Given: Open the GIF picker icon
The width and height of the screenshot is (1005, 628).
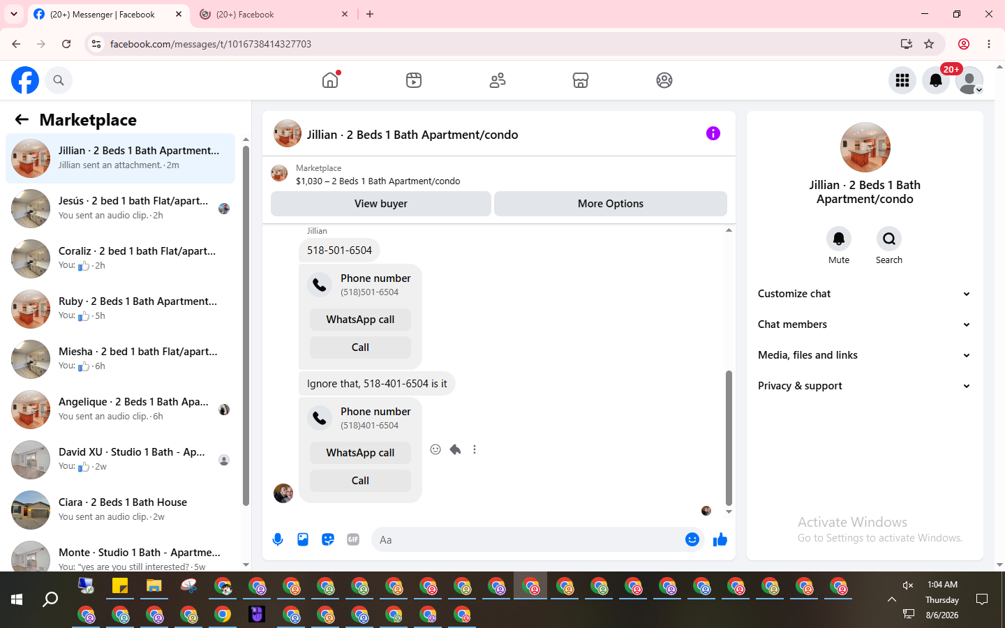Looking at the screenshot, I should 353,539.
